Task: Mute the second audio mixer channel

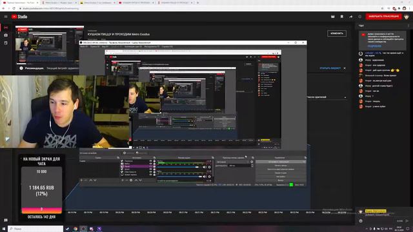Action: pos(205,177)
